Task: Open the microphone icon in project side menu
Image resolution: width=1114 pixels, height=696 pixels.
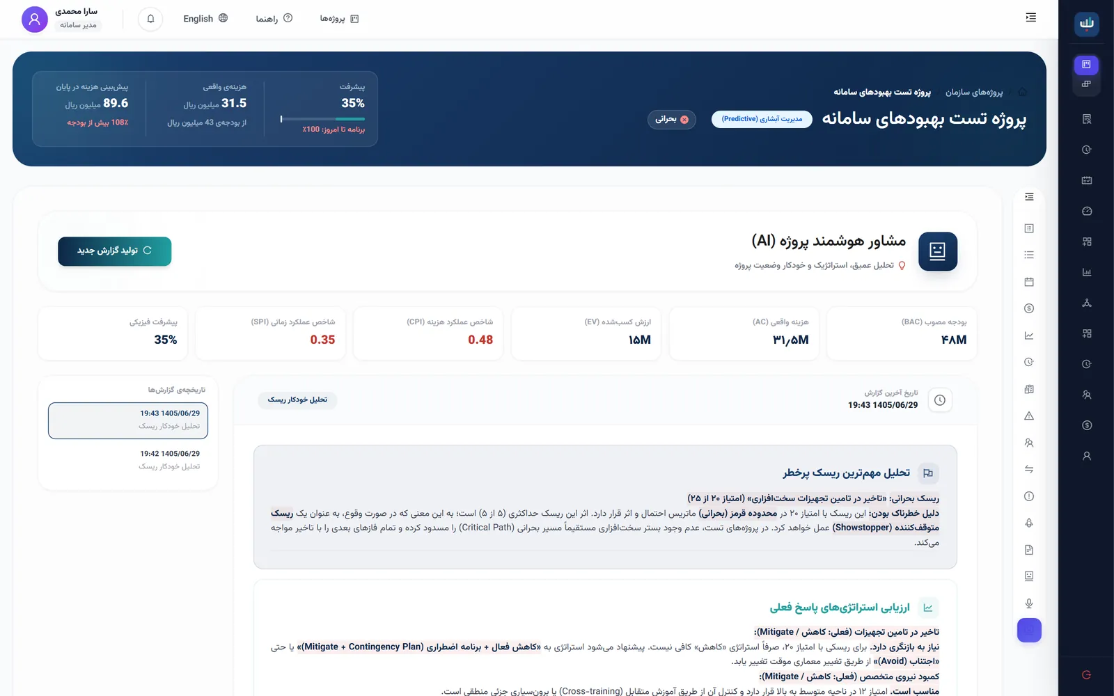Action: pos(1029,603)
